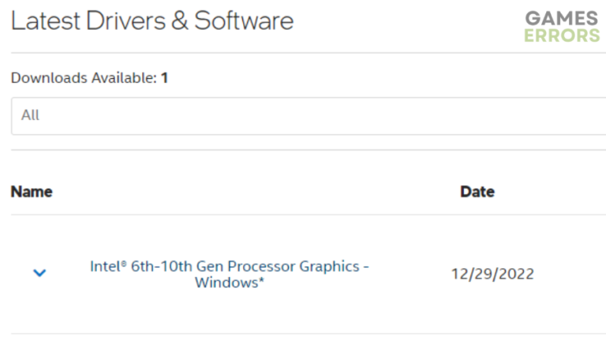
Task: Click the ampersand in the page heading
Action: [180, 21]
